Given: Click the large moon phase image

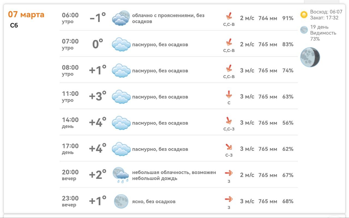Looking at the screenshot, I should point(310,57).
